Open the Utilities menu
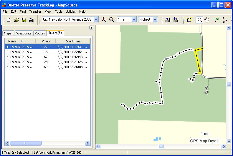 (71, 11)
